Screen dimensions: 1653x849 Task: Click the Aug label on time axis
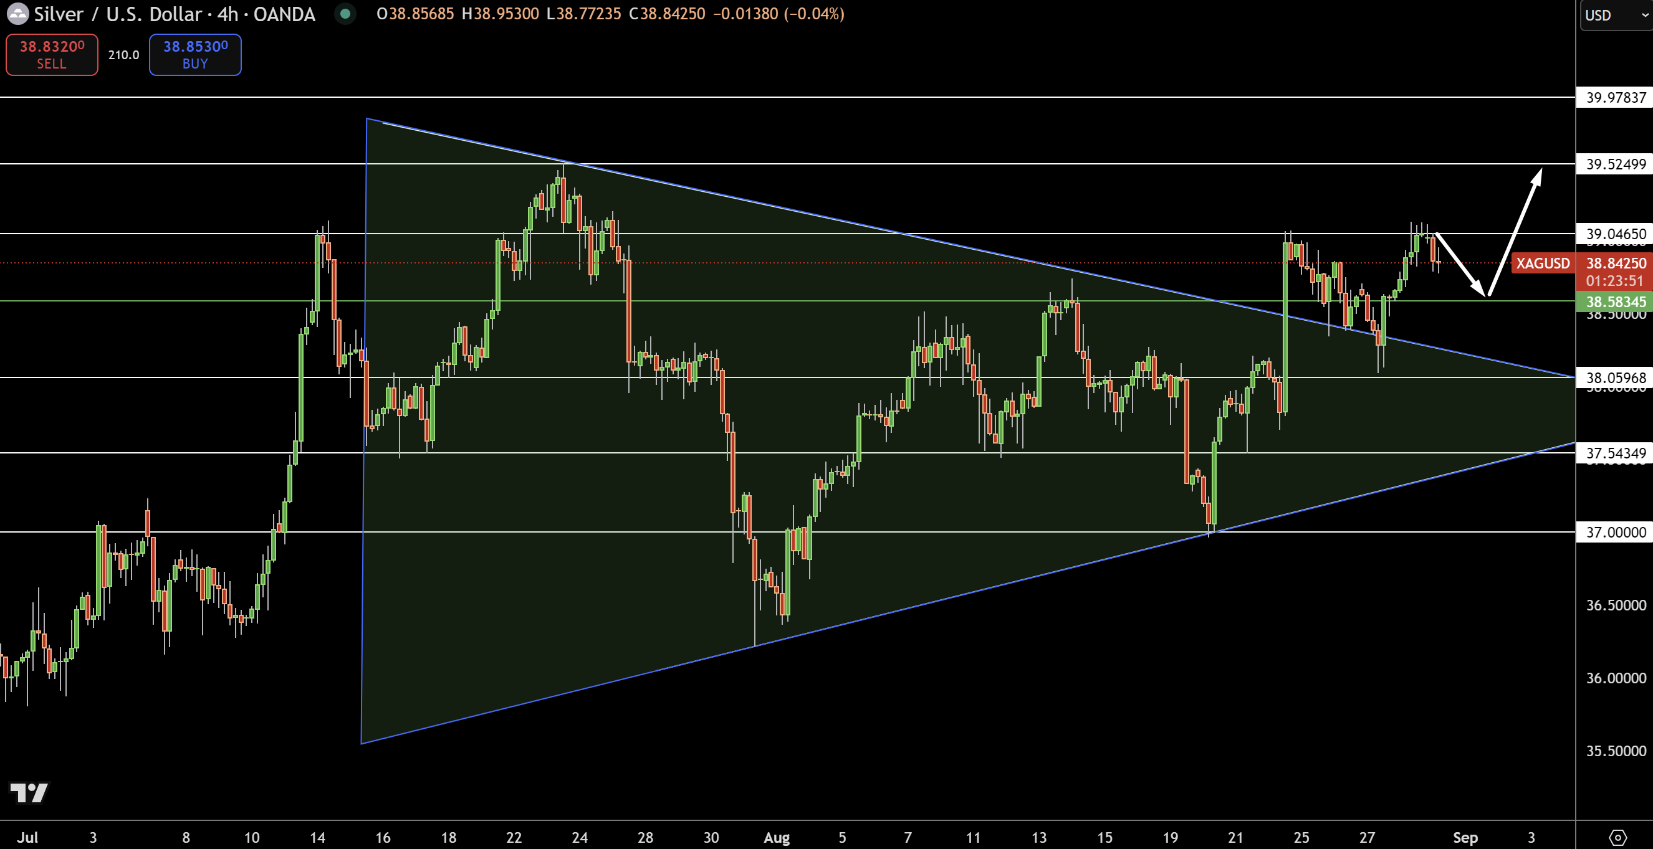pos(777,837)
